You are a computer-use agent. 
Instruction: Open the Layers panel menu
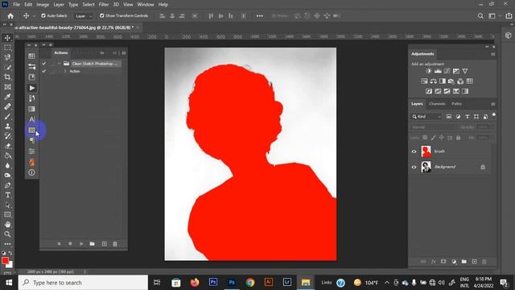click(x=493, y=104)
